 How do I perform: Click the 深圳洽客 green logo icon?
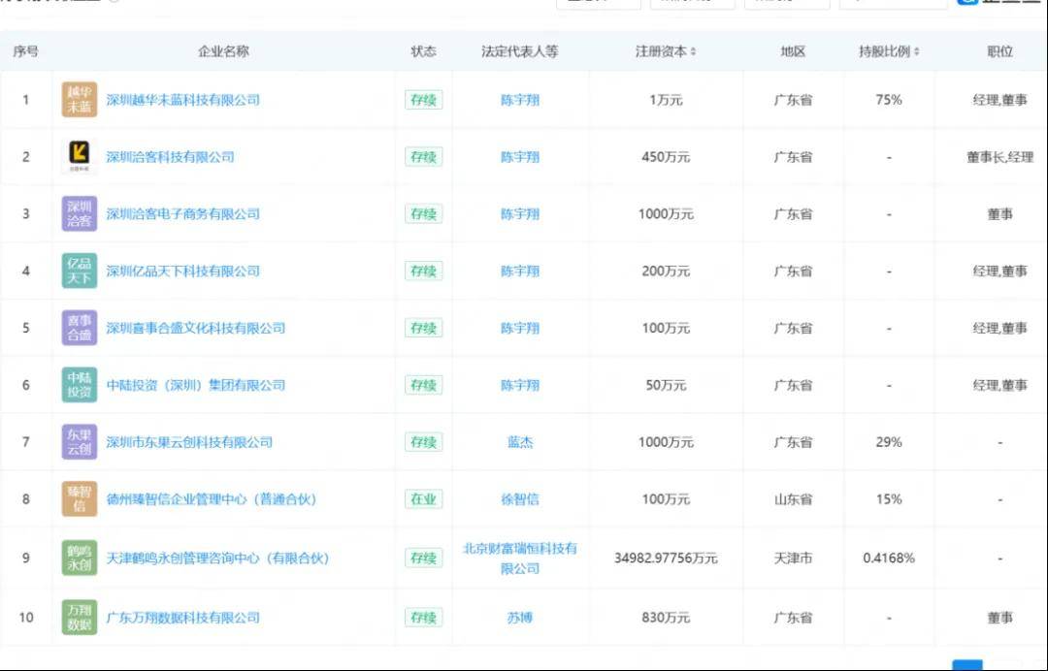[x=79, y=213]
